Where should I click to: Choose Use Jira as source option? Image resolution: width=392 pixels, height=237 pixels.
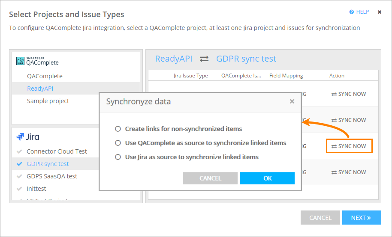click(x=118, y=157)
